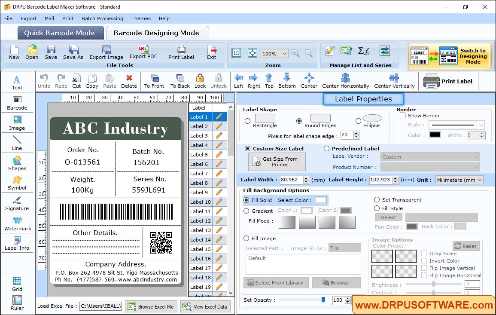
Task: Create a New label file
Action: pyautogui.click(x=14, y=52)
